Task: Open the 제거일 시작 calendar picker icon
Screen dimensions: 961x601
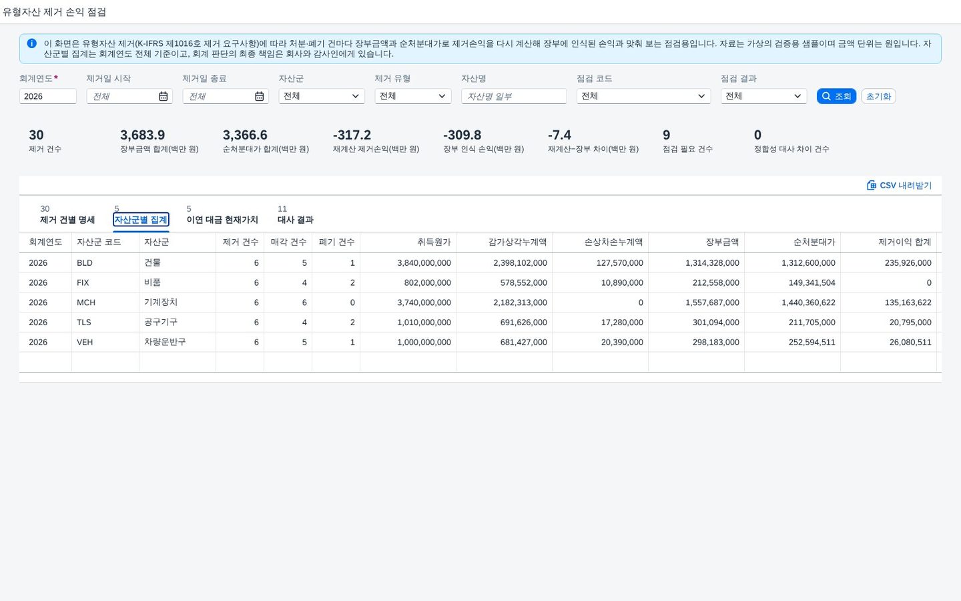Action: 163,96
